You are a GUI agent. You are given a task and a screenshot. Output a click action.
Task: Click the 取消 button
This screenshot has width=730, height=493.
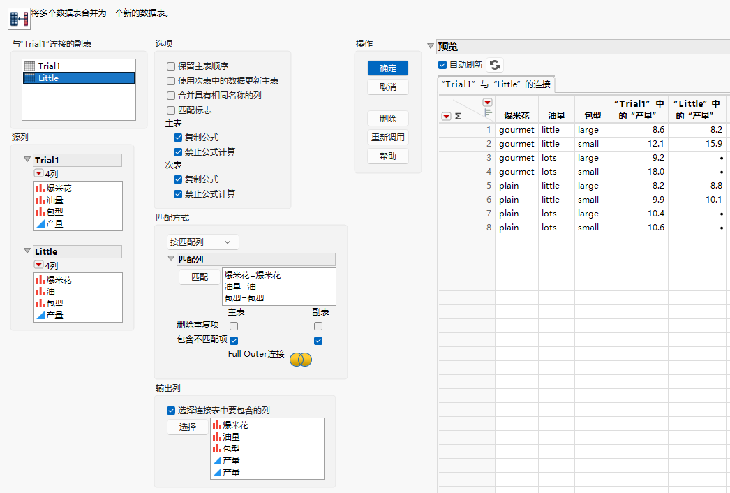pyautogui.click(x=388, y=87)
